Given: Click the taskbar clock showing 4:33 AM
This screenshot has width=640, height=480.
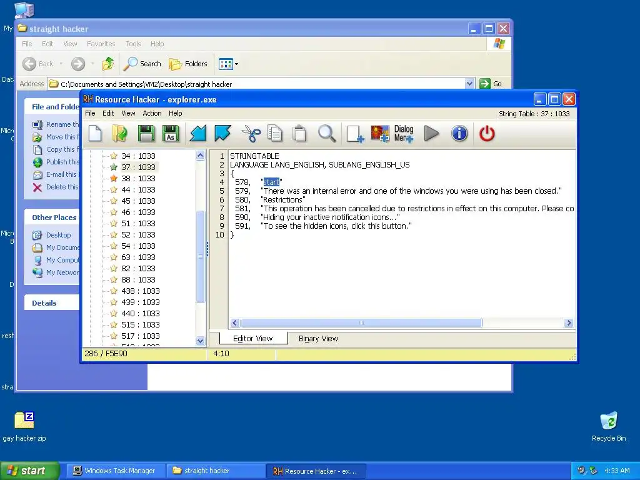Looking at the screenshot, I should [x=617, y=471].
